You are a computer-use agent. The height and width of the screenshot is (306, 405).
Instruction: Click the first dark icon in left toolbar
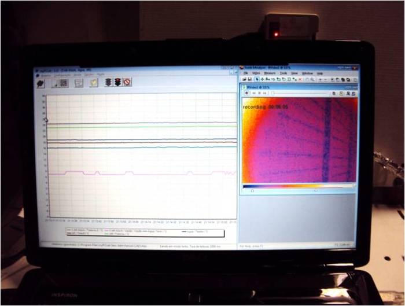pyautogui.click(x=41, y=84)
